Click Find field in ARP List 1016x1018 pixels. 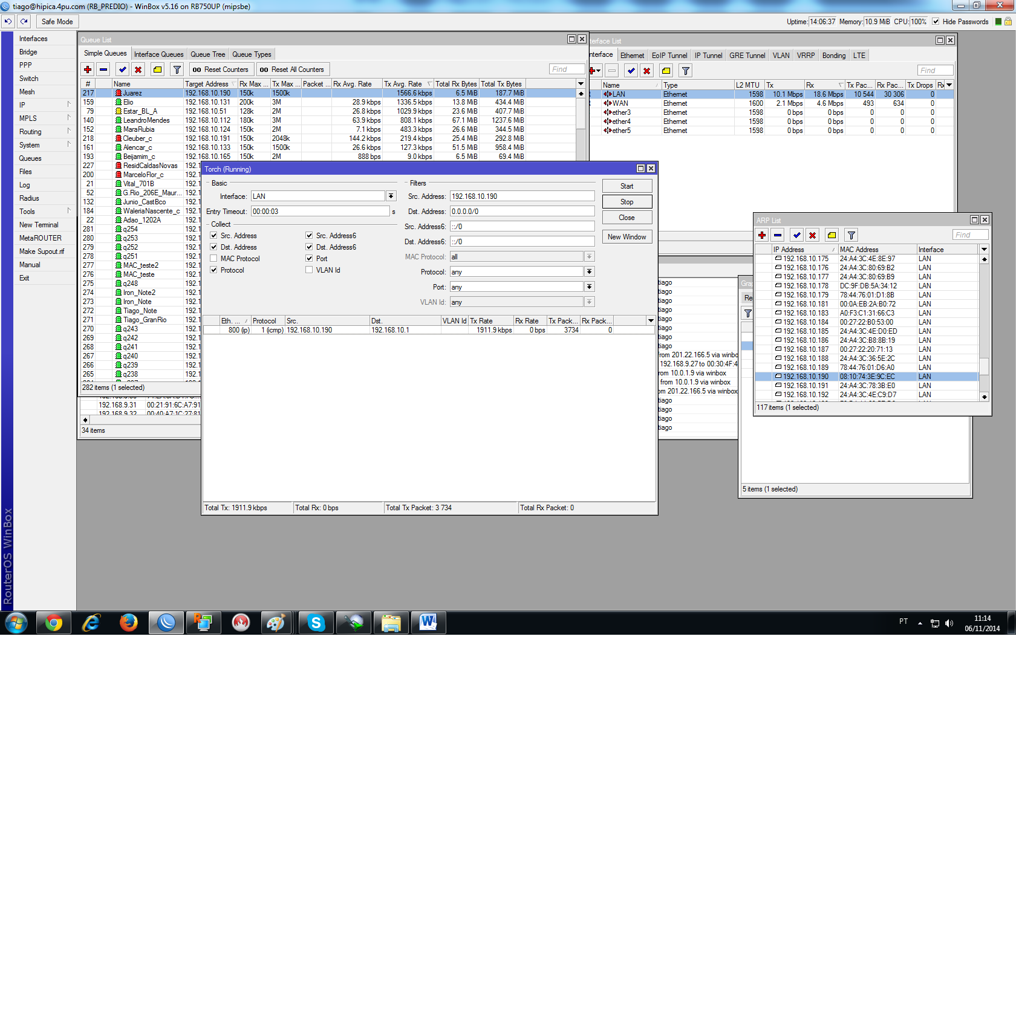[x=971, y=235]
